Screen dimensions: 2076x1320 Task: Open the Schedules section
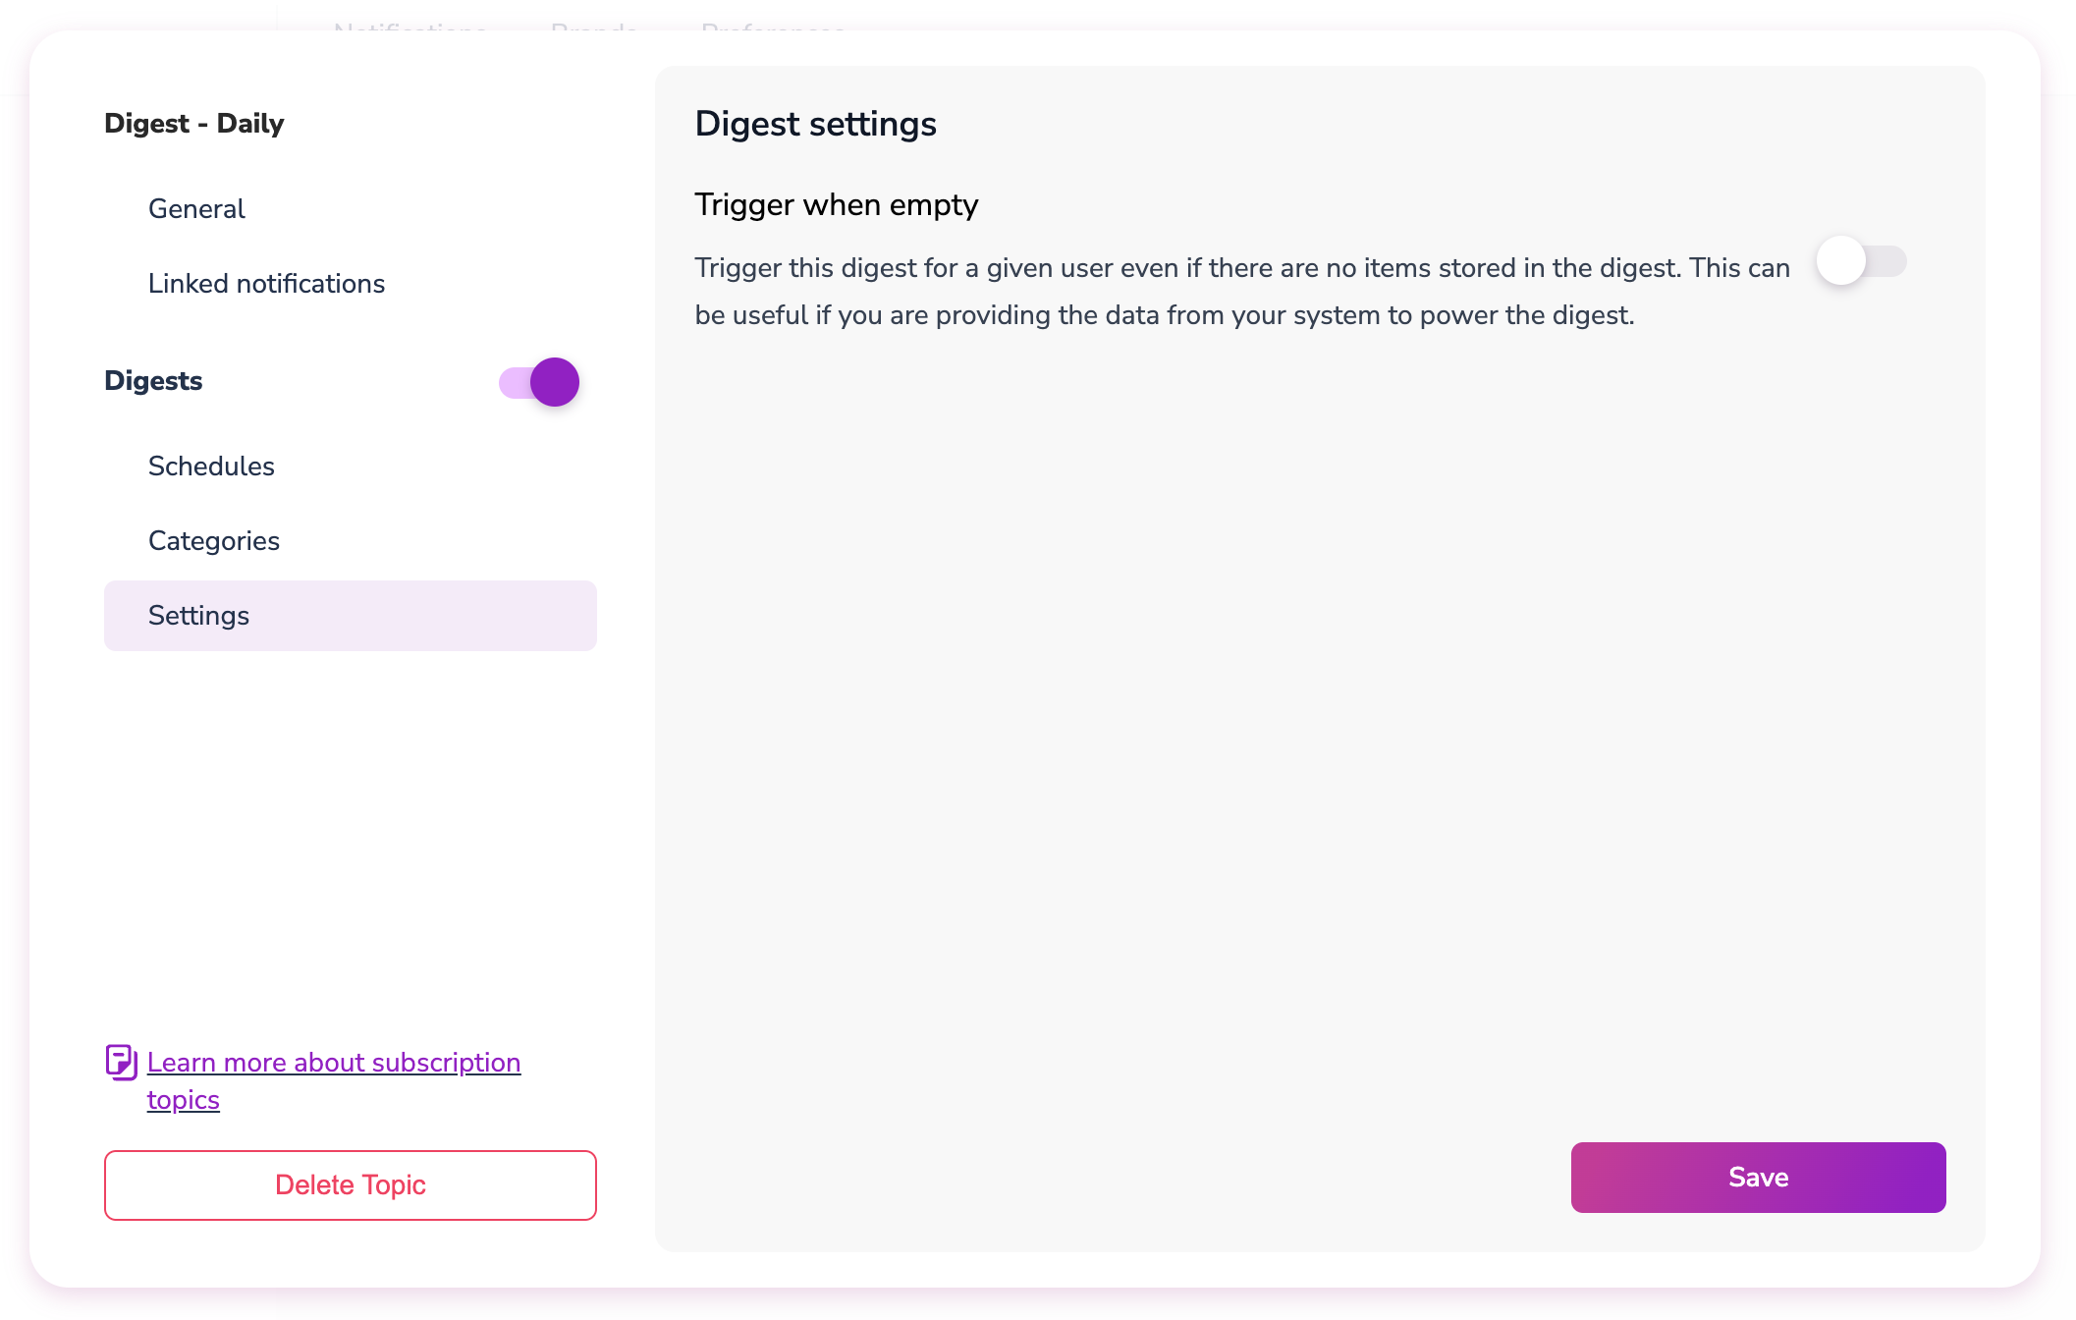(x=210, y=465)
